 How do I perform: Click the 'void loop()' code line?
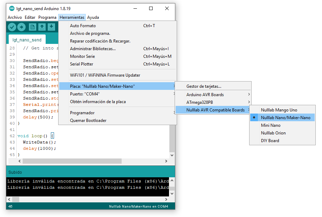coord(36,136)
